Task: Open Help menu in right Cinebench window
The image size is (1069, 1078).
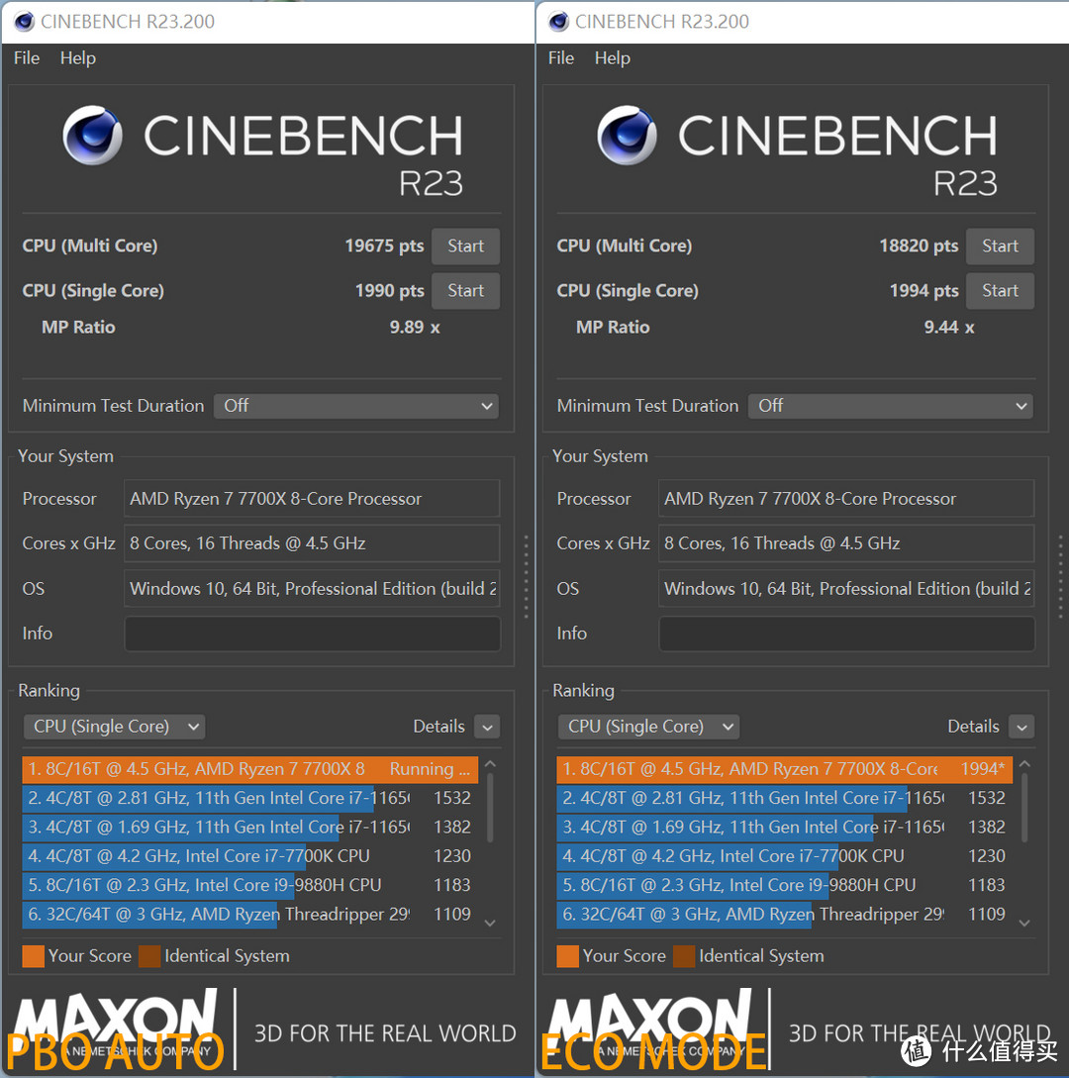Action: (x=613, y=58)
